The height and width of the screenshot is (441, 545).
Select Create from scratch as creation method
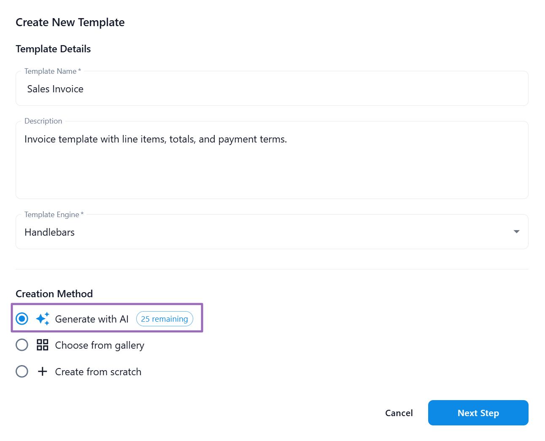click(x=22, y=371)
